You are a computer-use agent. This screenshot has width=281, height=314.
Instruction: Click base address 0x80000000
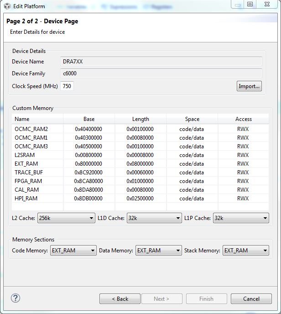point(88,163)
